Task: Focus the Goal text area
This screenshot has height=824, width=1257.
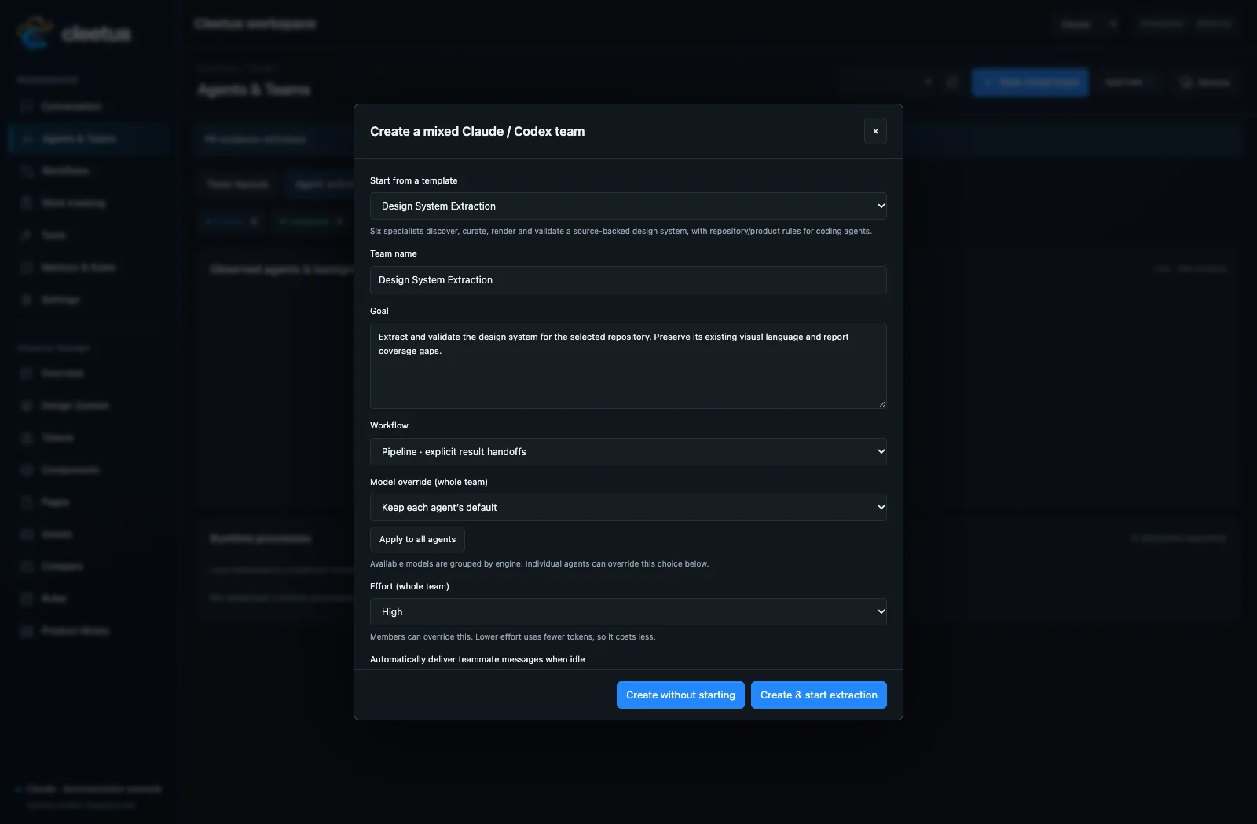Action: click(628, 366)
